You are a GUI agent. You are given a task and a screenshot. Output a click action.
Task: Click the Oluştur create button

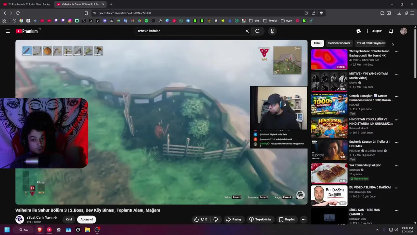click(x=373, y=31)
